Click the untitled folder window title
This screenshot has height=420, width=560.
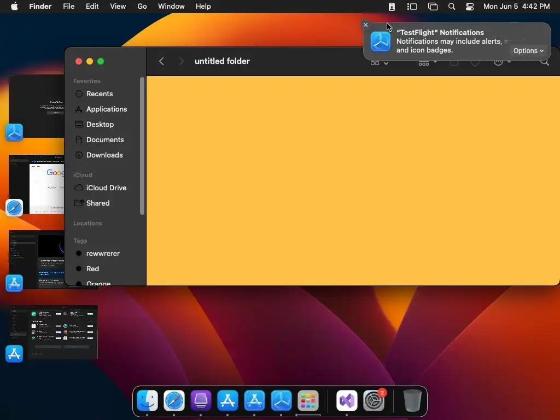[222, 61]
